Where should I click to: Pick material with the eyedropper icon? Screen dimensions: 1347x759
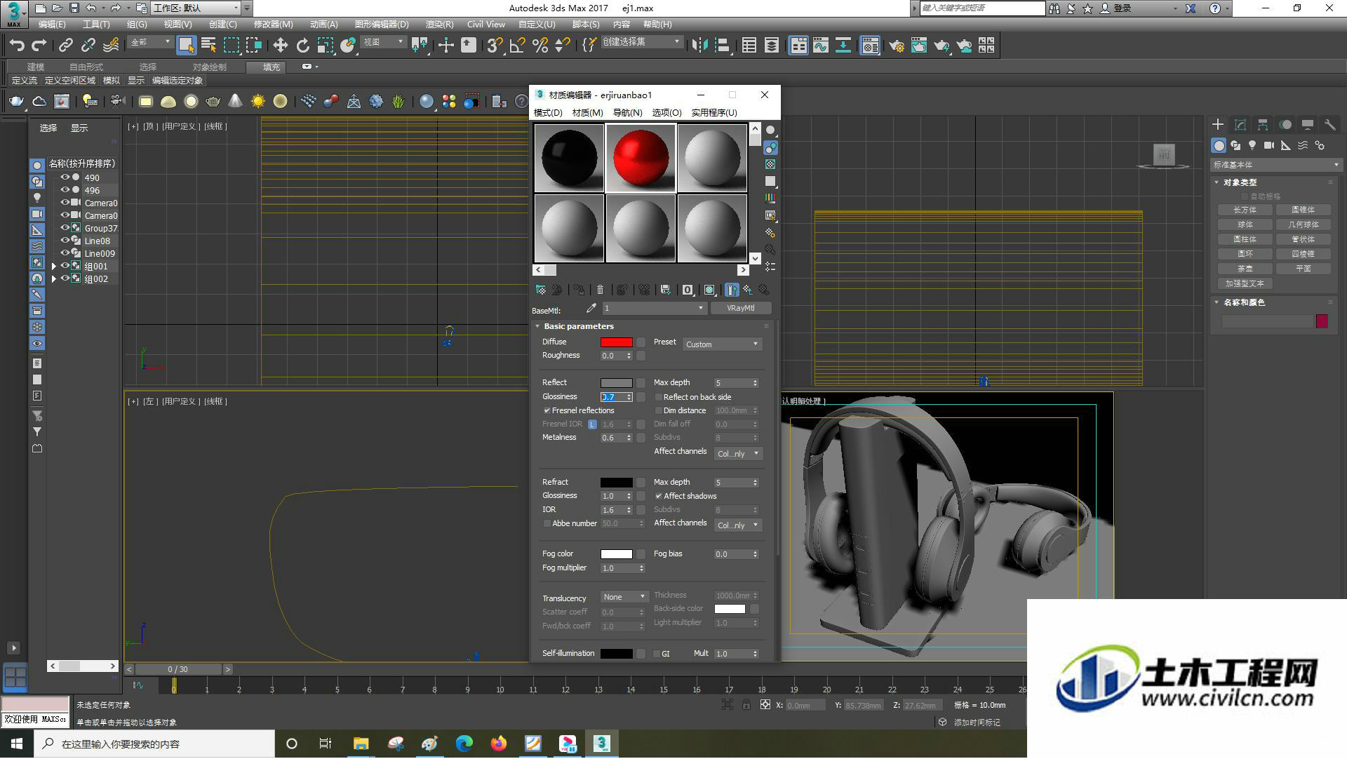(591, 308)
